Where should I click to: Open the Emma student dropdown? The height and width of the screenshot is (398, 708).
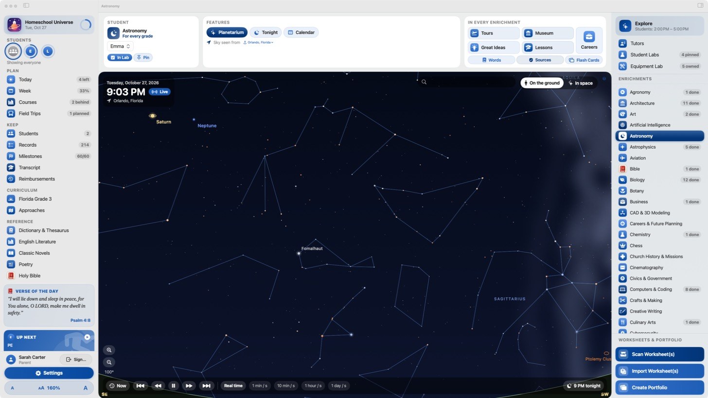tap(120, 46)
